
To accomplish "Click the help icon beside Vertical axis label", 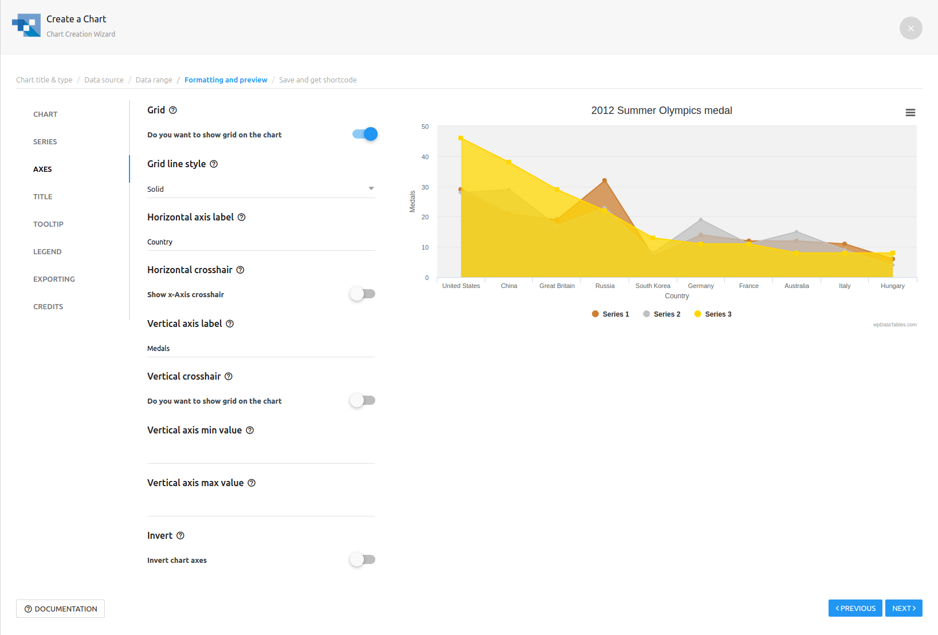I will (230, 324).
